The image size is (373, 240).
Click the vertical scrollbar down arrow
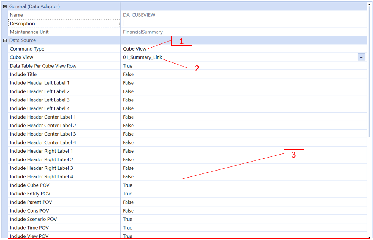tap(369, 237)
